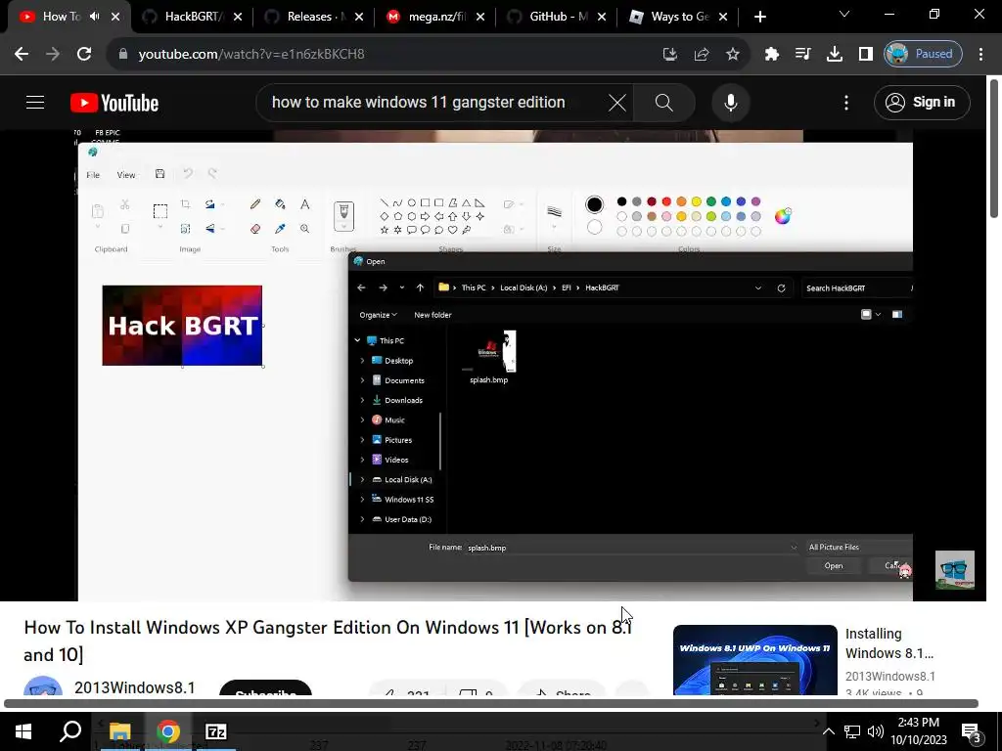
Task: Click the 2013Windows8.1 channel name
Action: (x=134, y=687)
